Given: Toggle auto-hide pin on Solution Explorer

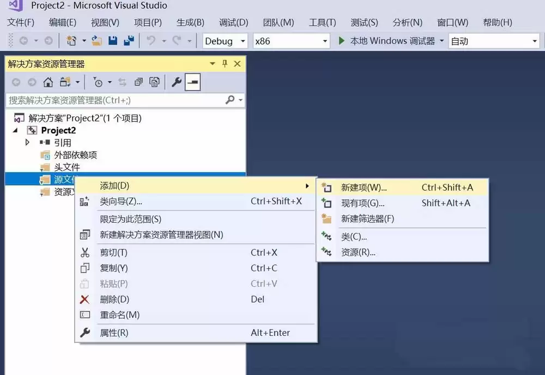Looking at the screenshot, I should [x=225, y=64].
